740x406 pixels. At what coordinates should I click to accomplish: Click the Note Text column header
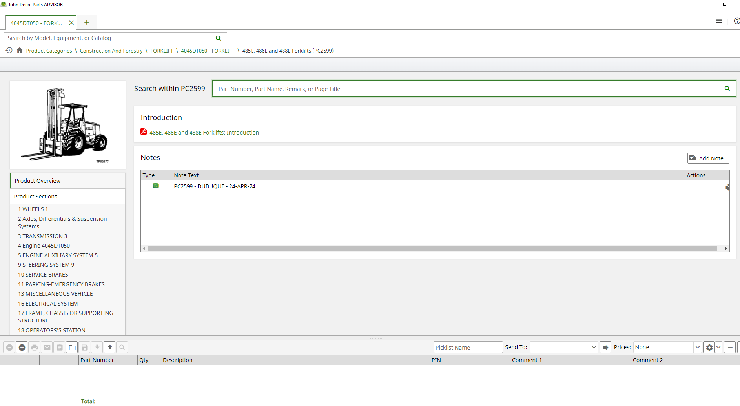[x=428, y=175]
